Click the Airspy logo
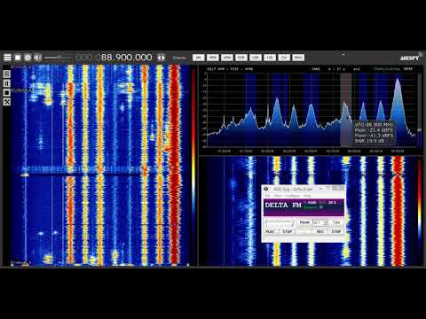This screenshot has height=319, width=426. click(411, 57)
